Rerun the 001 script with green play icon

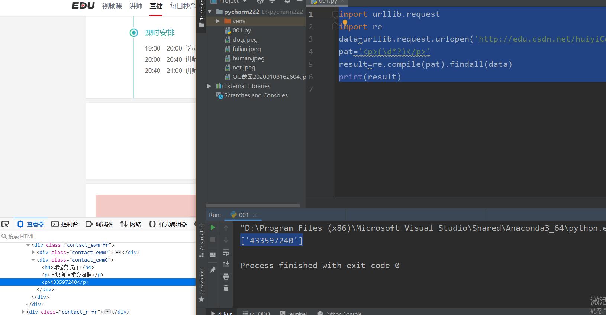213,227
